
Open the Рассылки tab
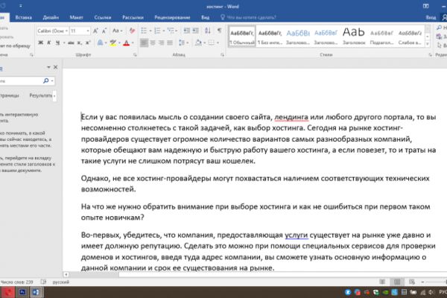coord(133,17)
